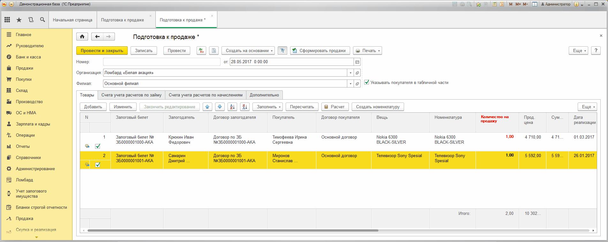The width and height of the screenshot is (608, 242).
Task: Click Записать button
Action: click(x=144, y=51)
